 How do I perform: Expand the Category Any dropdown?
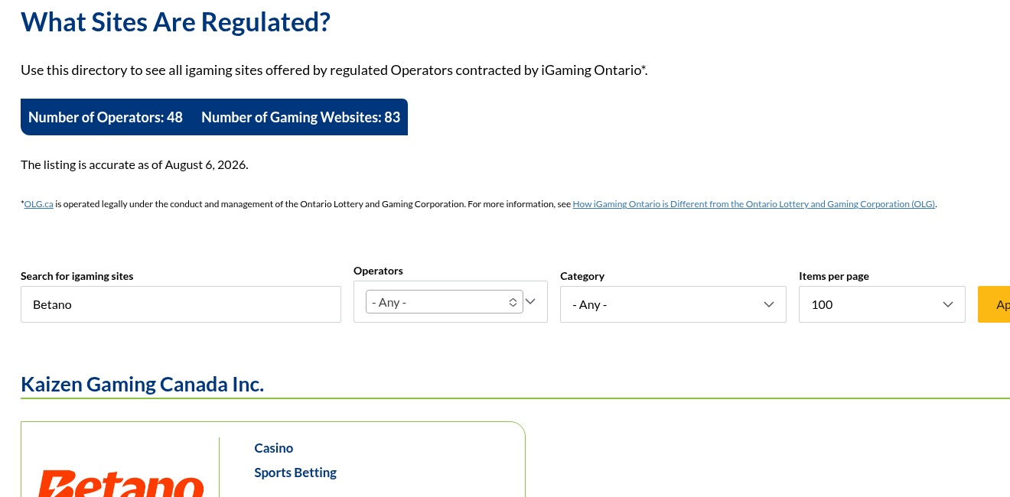[673, 304]
